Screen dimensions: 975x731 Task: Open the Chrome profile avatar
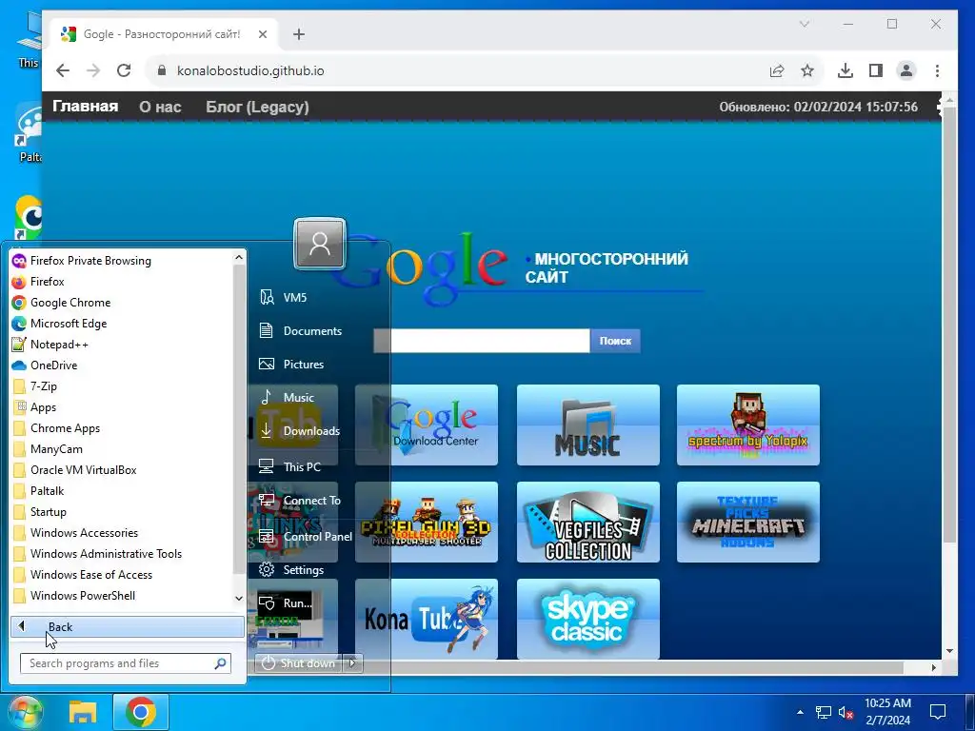click(906, 70)
